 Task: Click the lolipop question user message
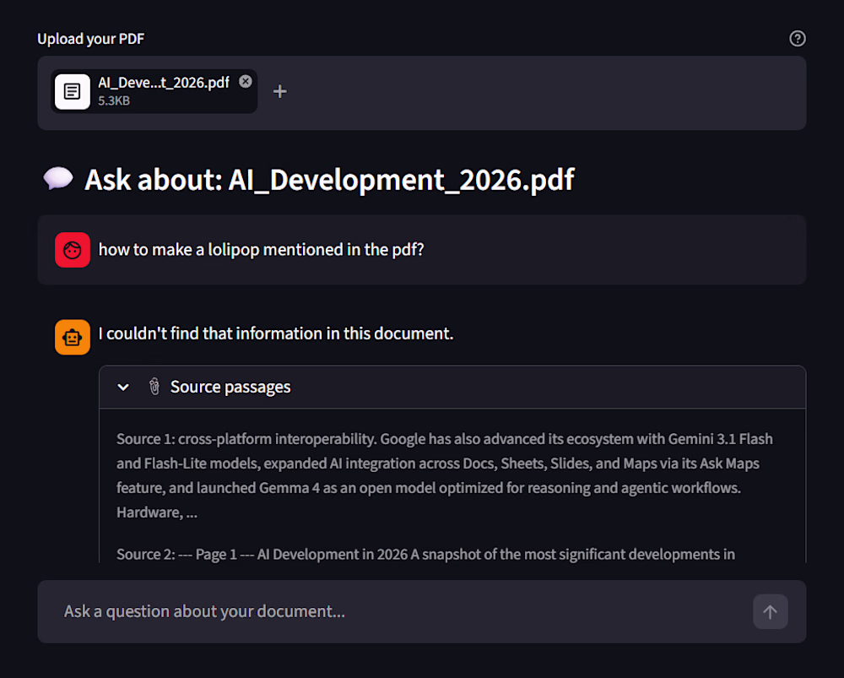point(261,250)
